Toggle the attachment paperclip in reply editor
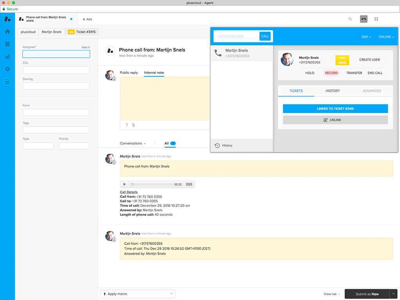 (133, 125)
